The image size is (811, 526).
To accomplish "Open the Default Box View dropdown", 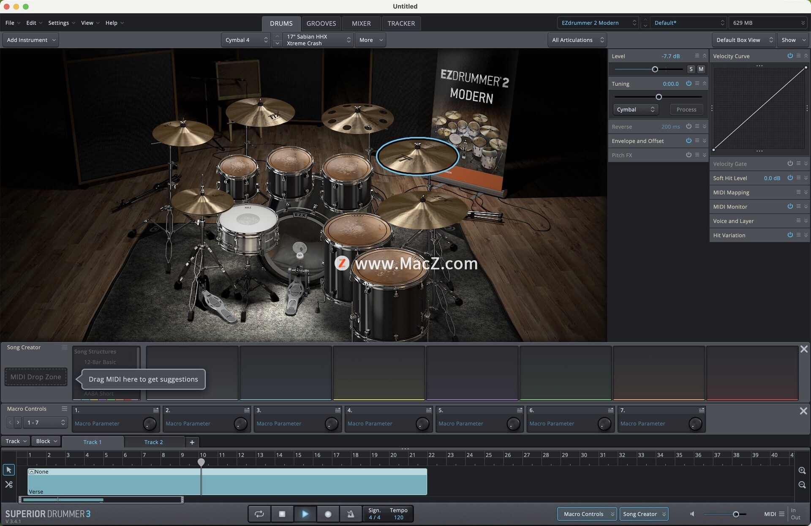I will (744, 40).
